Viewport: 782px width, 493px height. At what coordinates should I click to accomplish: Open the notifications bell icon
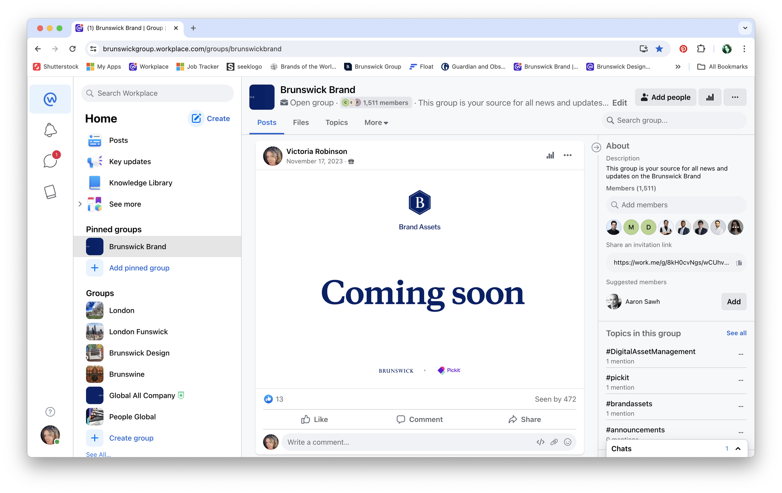[x=50, y=130]
